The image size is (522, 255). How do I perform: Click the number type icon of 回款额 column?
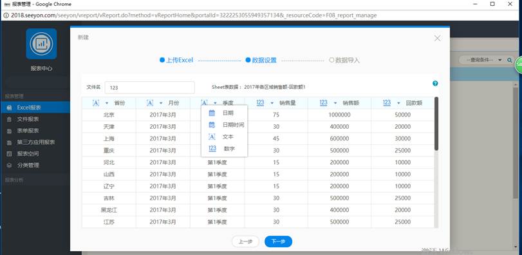click(387, 103)
